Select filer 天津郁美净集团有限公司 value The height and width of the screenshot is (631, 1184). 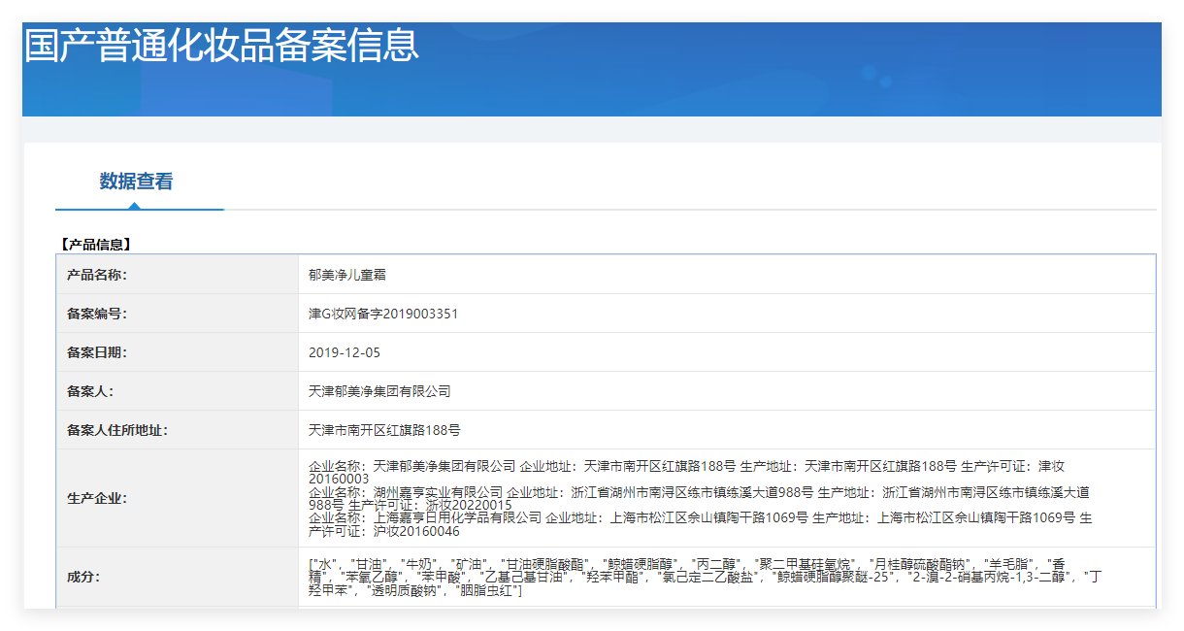379,391
